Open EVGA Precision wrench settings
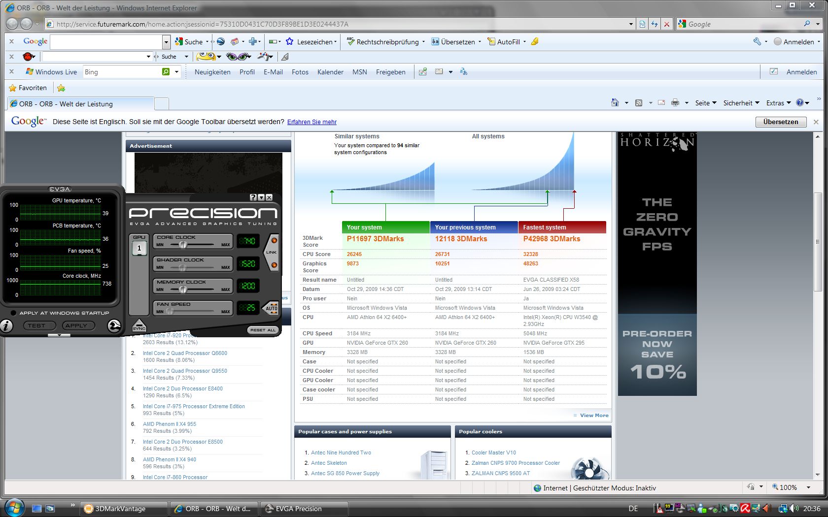 pos(114,326)
